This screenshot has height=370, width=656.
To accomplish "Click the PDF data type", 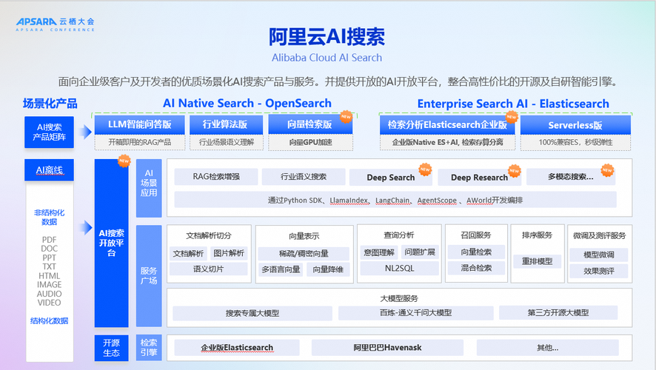I will coord(49,240).
